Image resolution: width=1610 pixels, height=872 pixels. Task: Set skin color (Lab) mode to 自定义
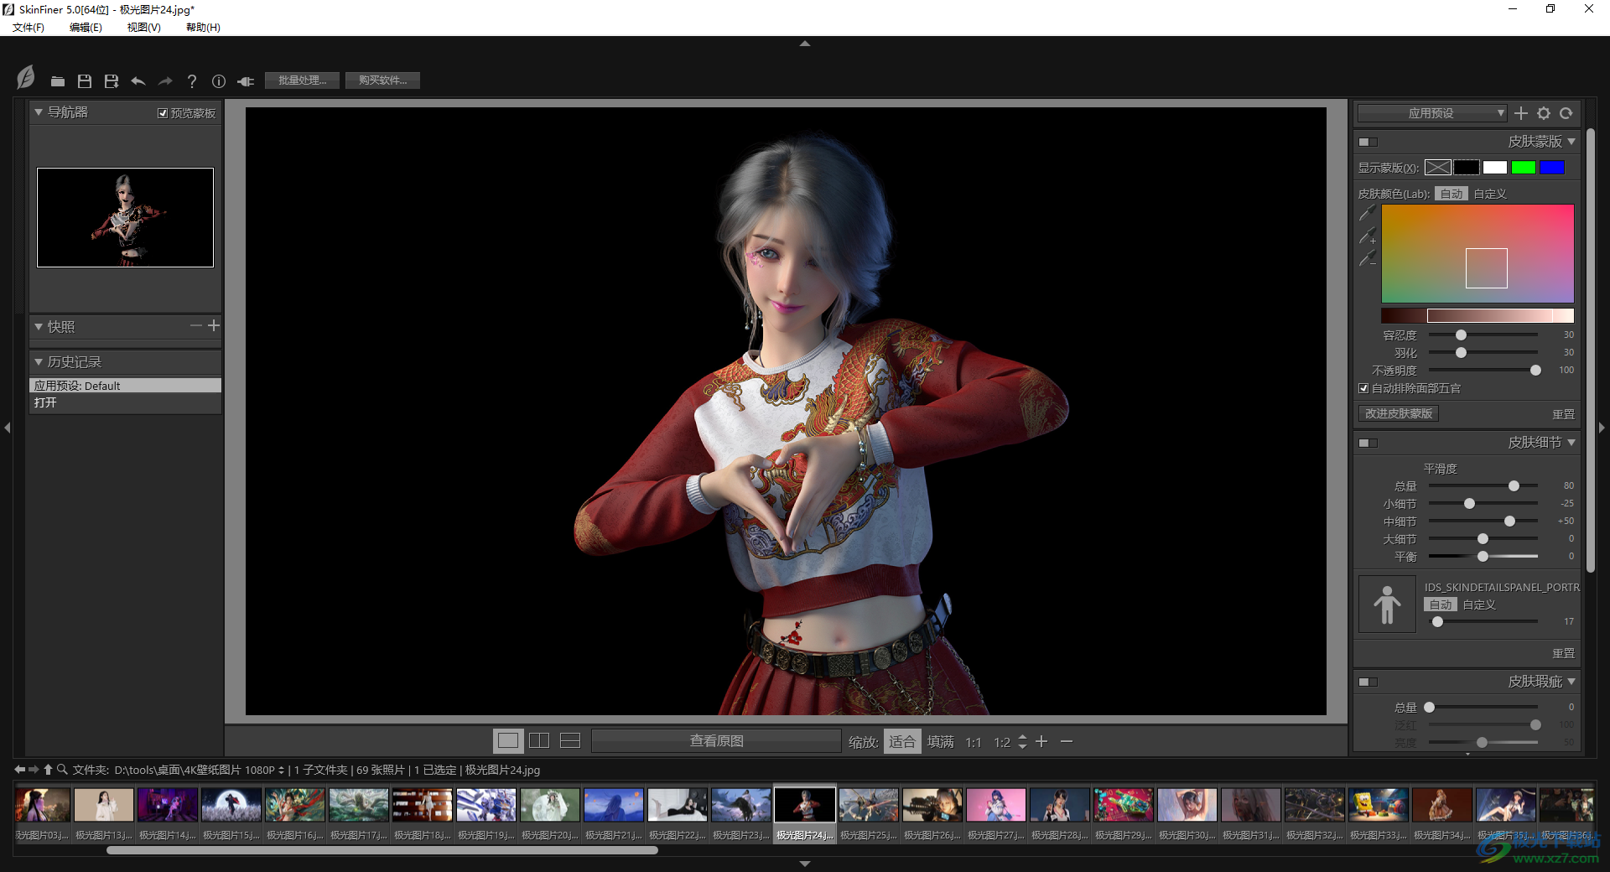[x=1490, y=194]
